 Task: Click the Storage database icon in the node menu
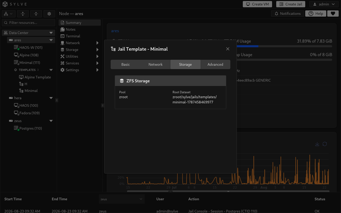pyautogui.click(x=62, y=50)
